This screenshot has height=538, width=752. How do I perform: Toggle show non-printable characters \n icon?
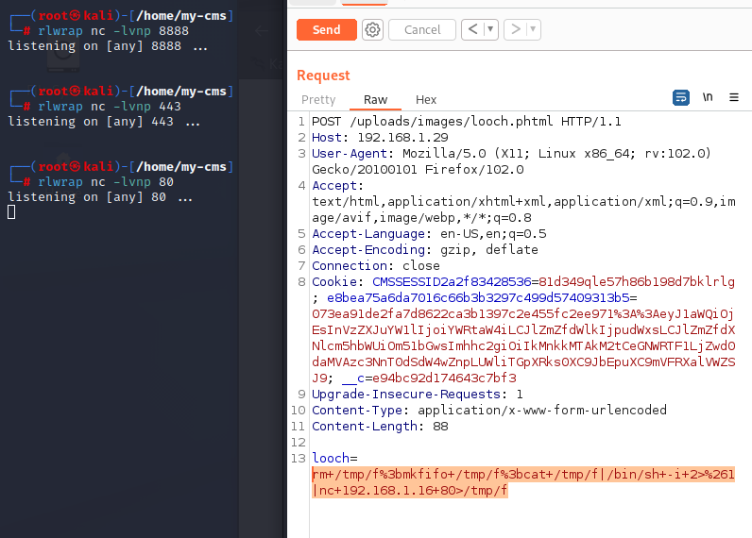click(708, 97)
